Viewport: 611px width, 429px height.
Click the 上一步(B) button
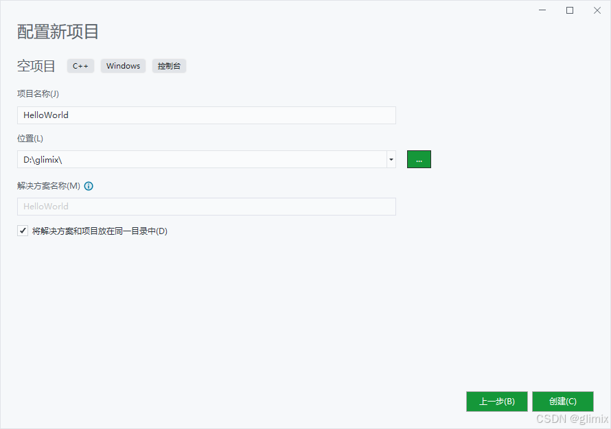pyautogui.click(x=496, y=402)
